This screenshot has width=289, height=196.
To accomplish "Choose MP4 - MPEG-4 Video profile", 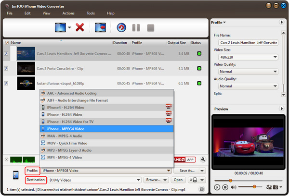I will click(107, 158).
